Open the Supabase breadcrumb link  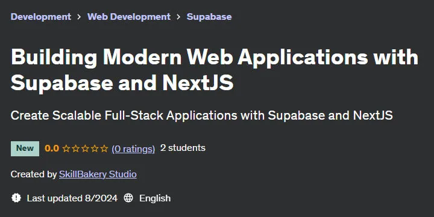pyautogui.click(x=209, y=17)
